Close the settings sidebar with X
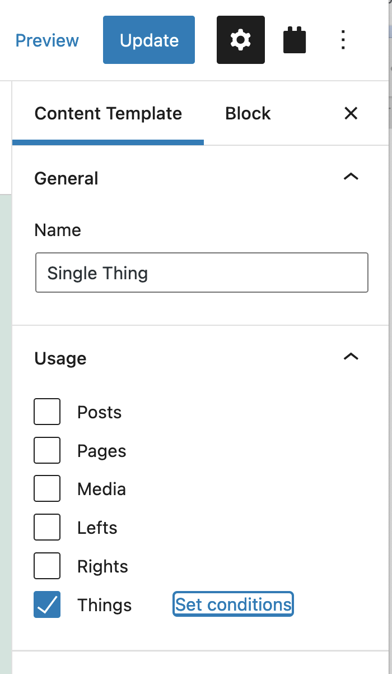The width and height of the screenshot is (392, 674). click(x=351, y=113)
